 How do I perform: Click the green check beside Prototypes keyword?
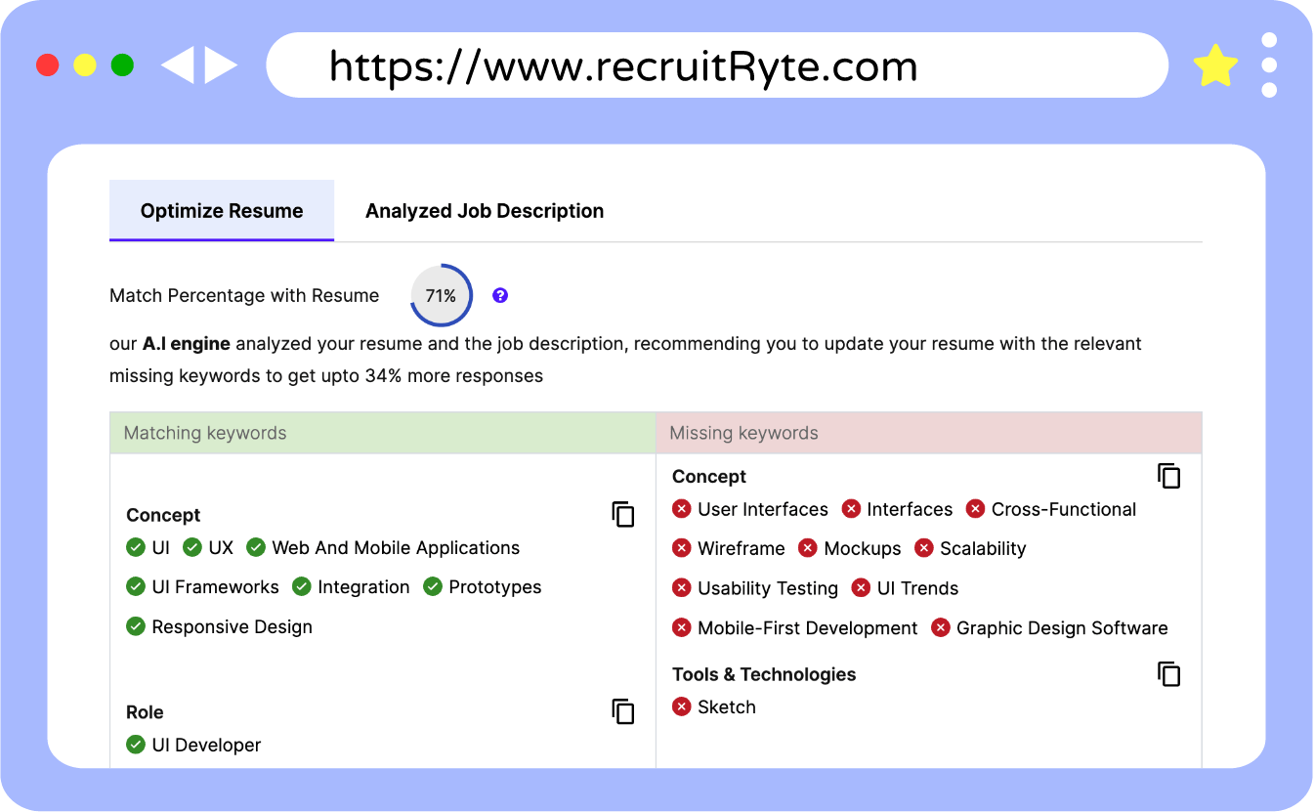tap(431, 587)
